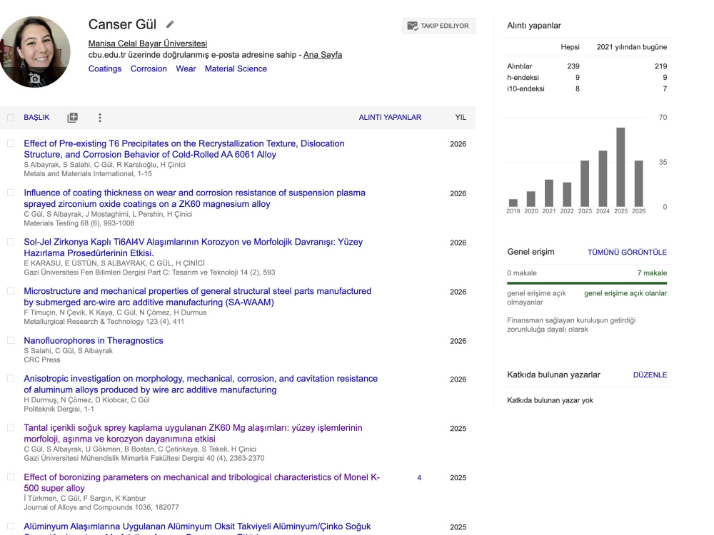The width and height of the screenshot is (714, 535).
Task: Check the box for Monel K-500 boronizing article
Action: 11,477
